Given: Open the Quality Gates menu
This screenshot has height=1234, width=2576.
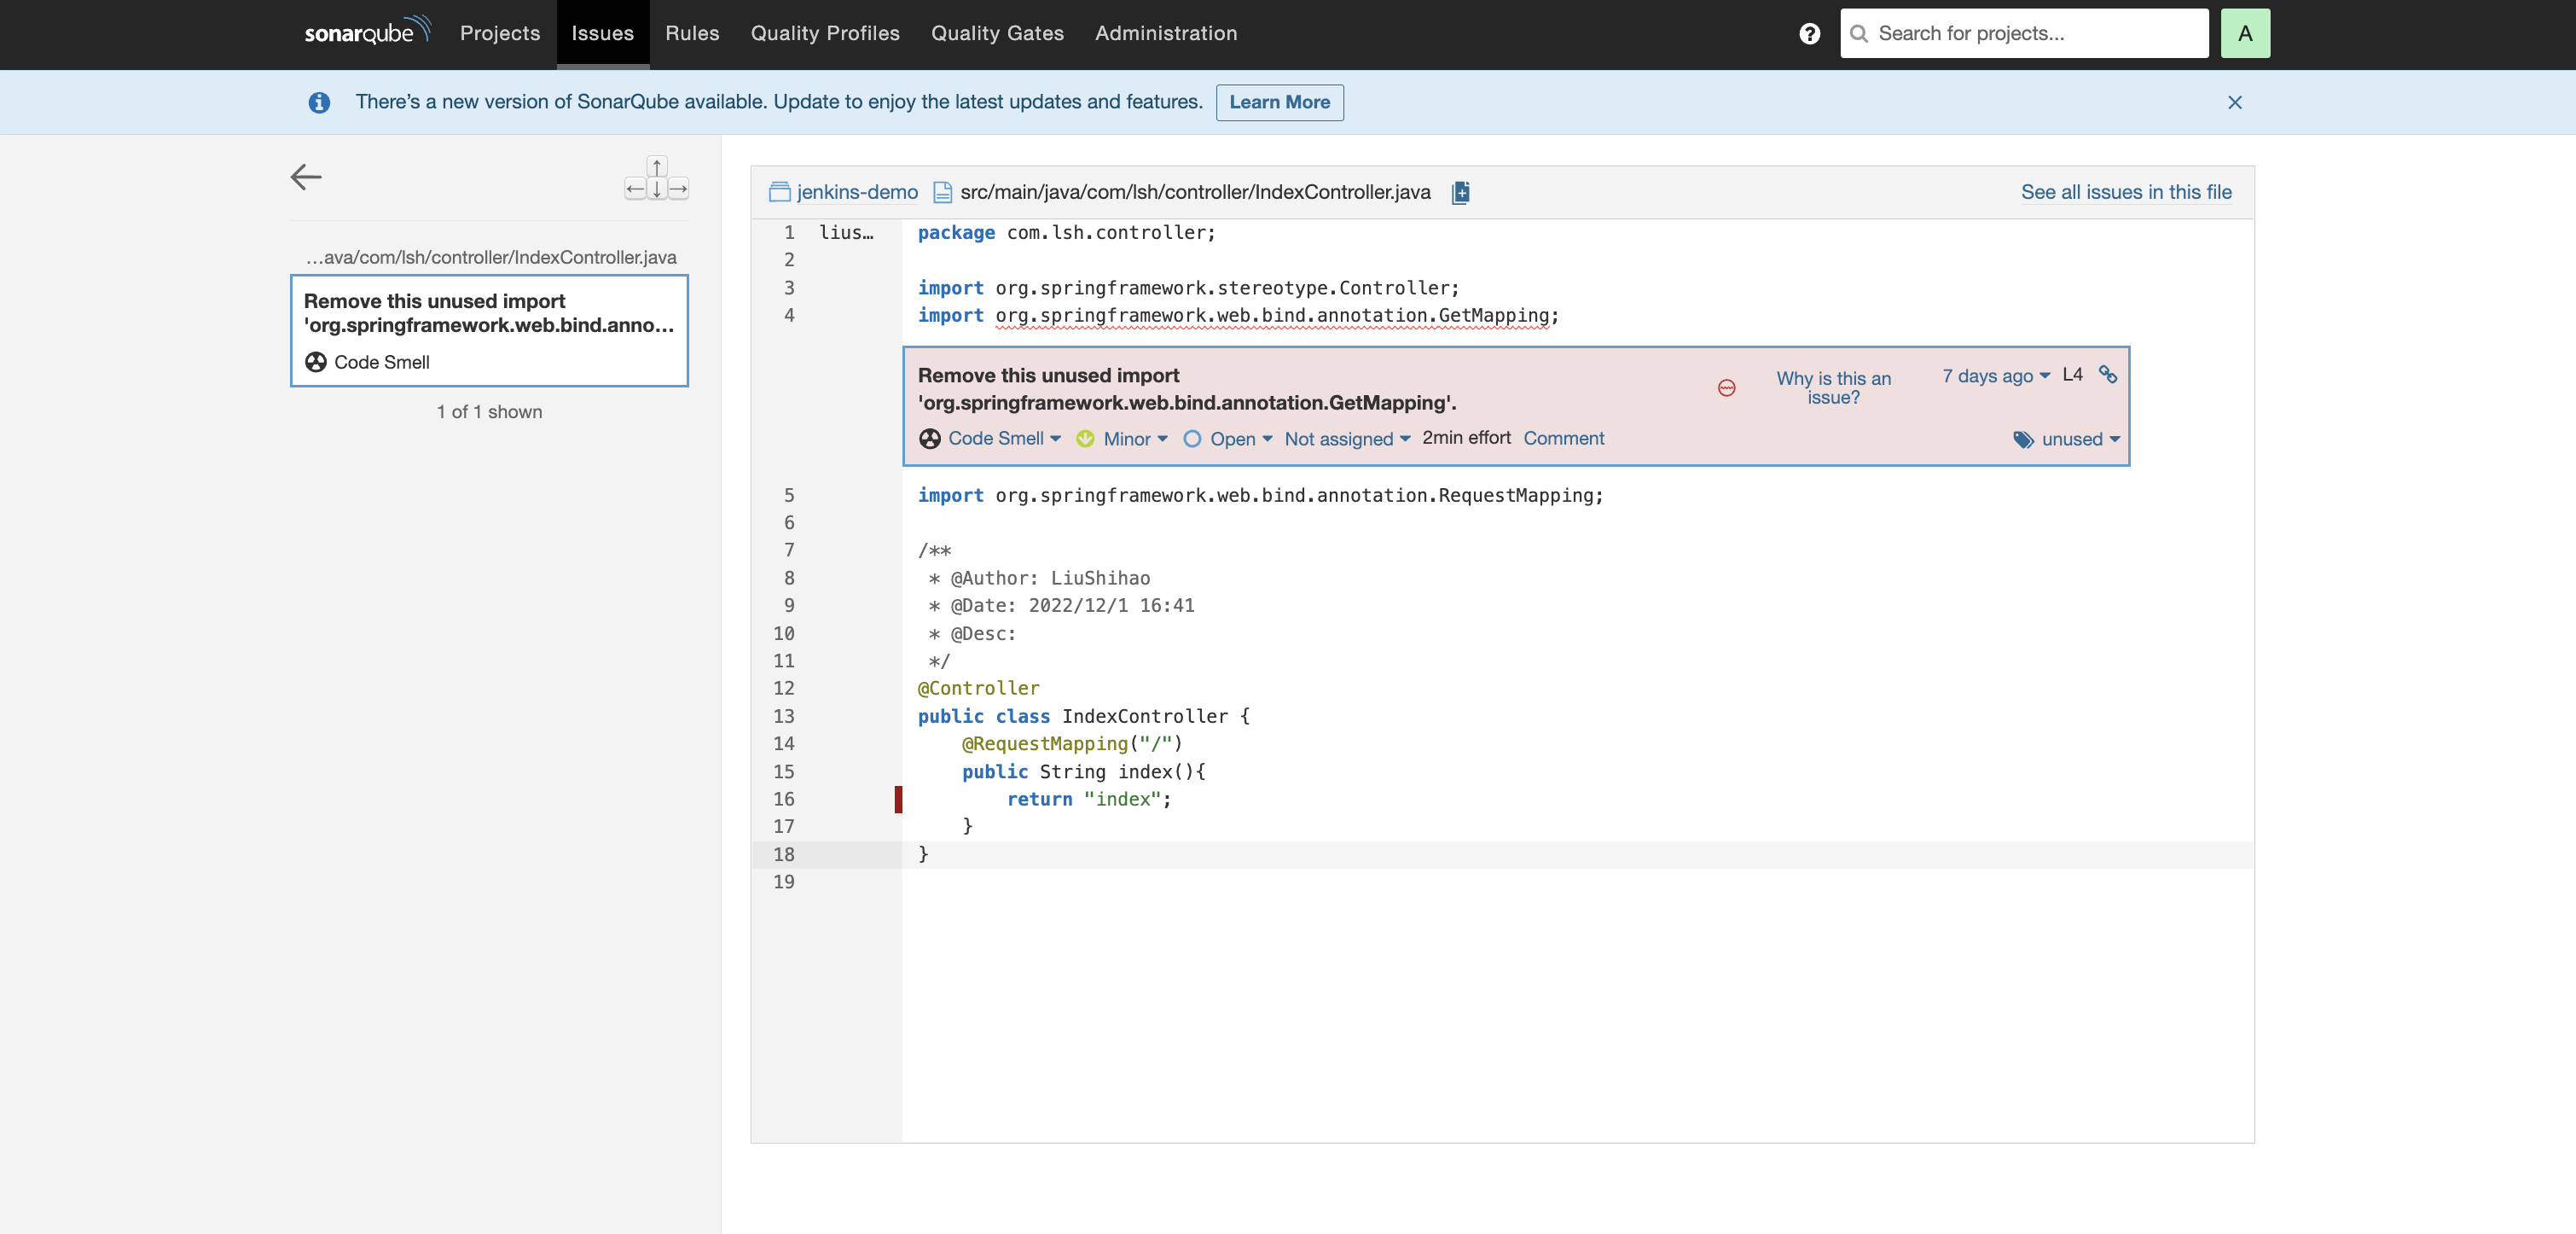Looking at the screenshot, I should click(997, 34).
